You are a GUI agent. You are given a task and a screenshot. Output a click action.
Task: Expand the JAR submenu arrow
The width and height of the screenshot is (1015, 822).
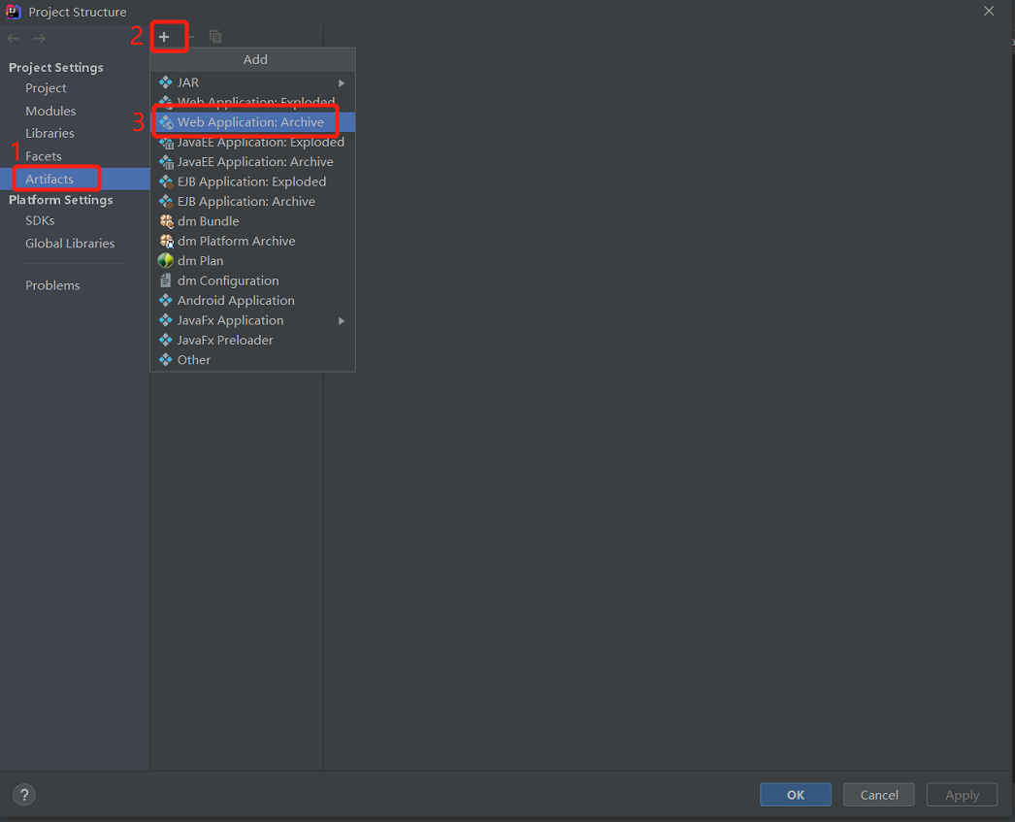(342, 82)
